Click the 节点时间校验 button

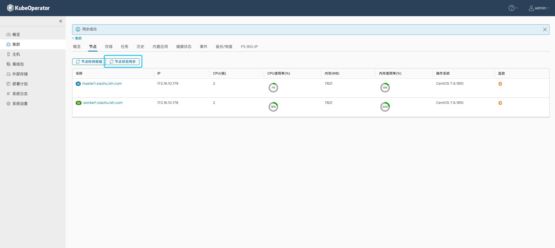coord(89,62)
